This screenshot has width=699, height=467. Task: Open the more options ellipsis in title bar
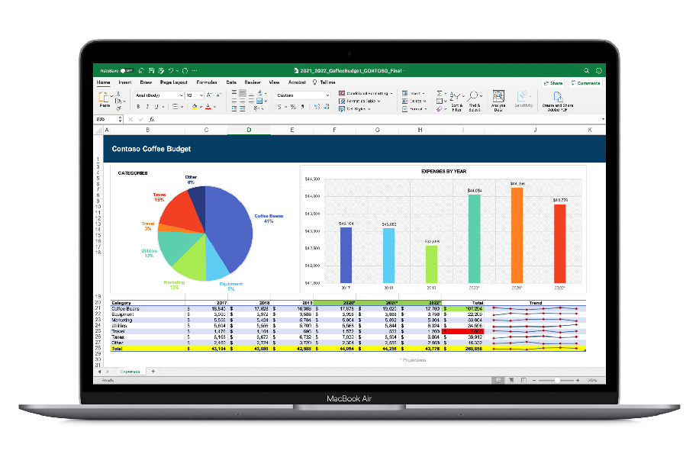pos(195,71)
